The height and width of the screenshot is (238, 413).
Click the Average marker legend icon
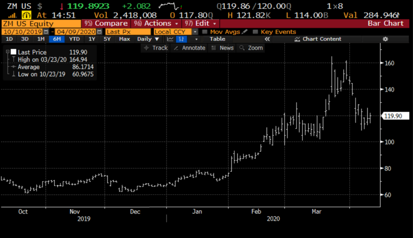click(13, 67)
